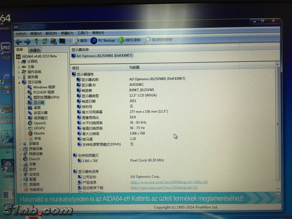Click the BIOS 更新 toolbar button

click(x=129, y=40)
